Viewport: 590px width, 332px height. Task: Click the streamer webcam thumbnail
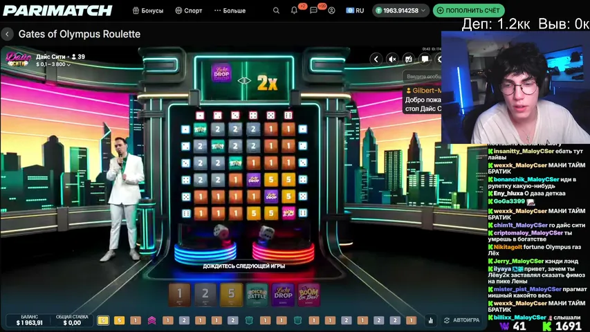click(515, 87)
